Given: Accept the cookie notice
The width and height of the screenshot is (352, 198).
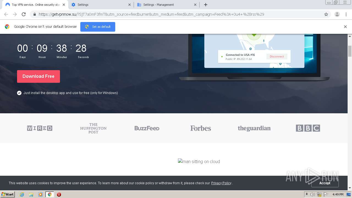Looking at the screenshot, I should pyautogui.click(x=325, y=183).
